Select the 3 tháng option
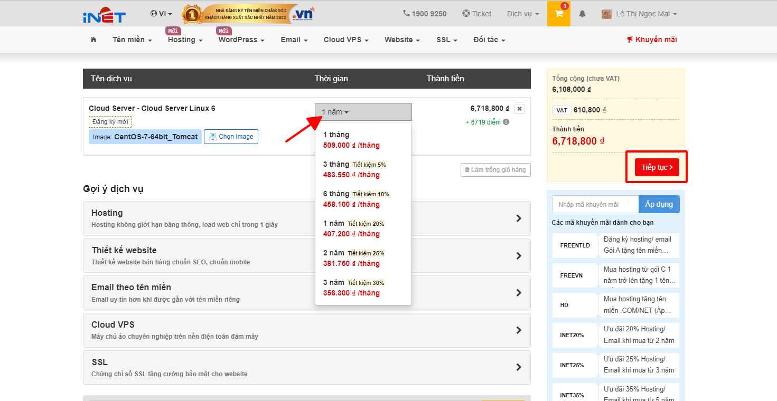 point(363,169)
